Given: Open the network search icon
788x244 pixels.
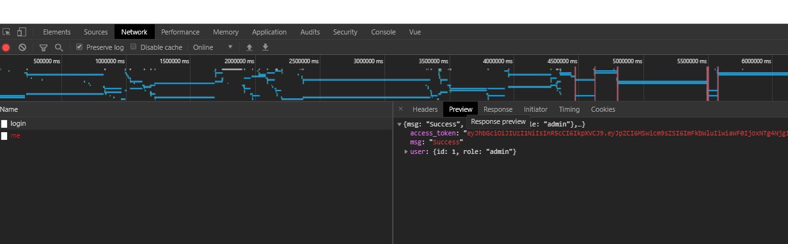Looking at the screenshot, I should [x=59, y=47].
